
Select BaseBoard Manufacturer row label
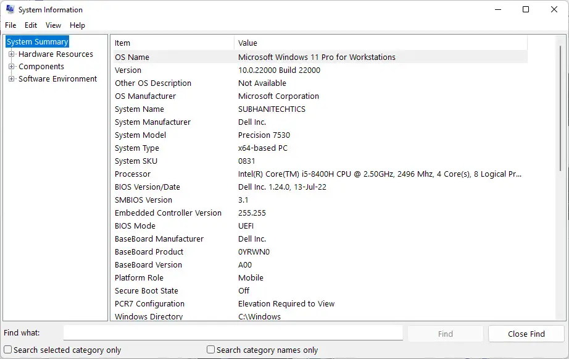159,239
